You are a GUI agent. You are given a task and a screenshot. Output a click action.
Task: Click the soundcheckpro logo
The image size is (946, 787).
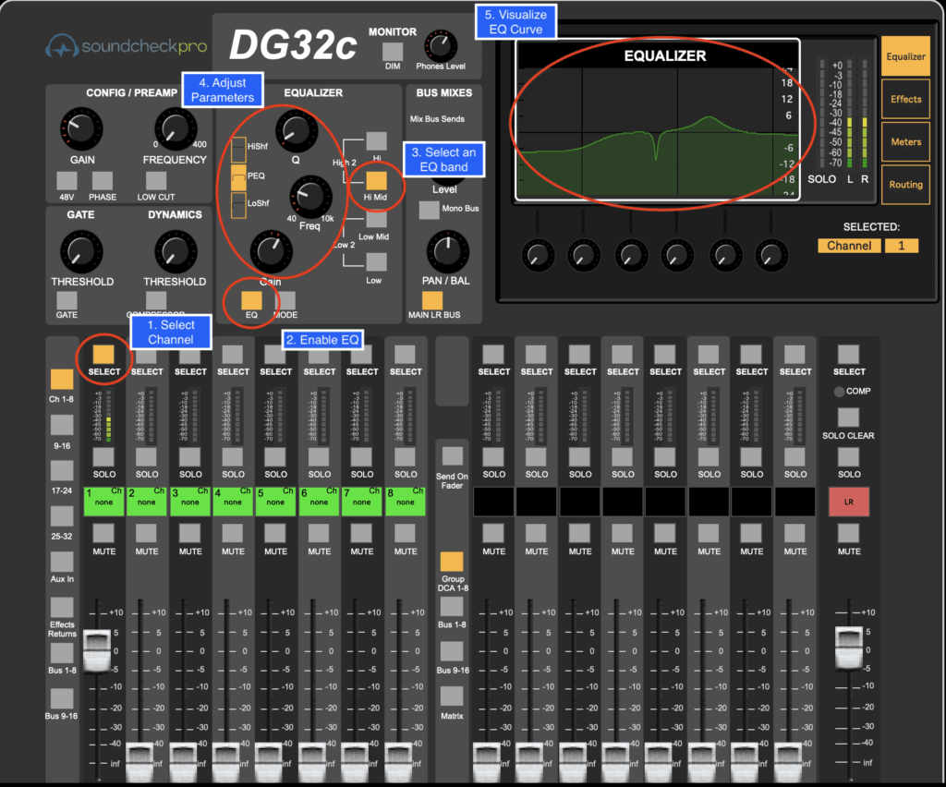(x=126, y=46)
